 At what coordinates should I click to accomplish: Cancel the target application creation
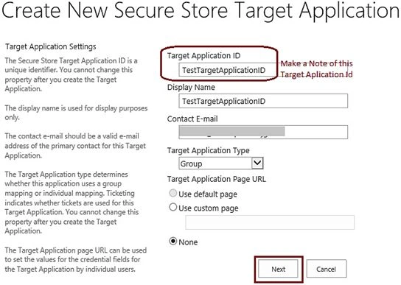pos(327,269)
